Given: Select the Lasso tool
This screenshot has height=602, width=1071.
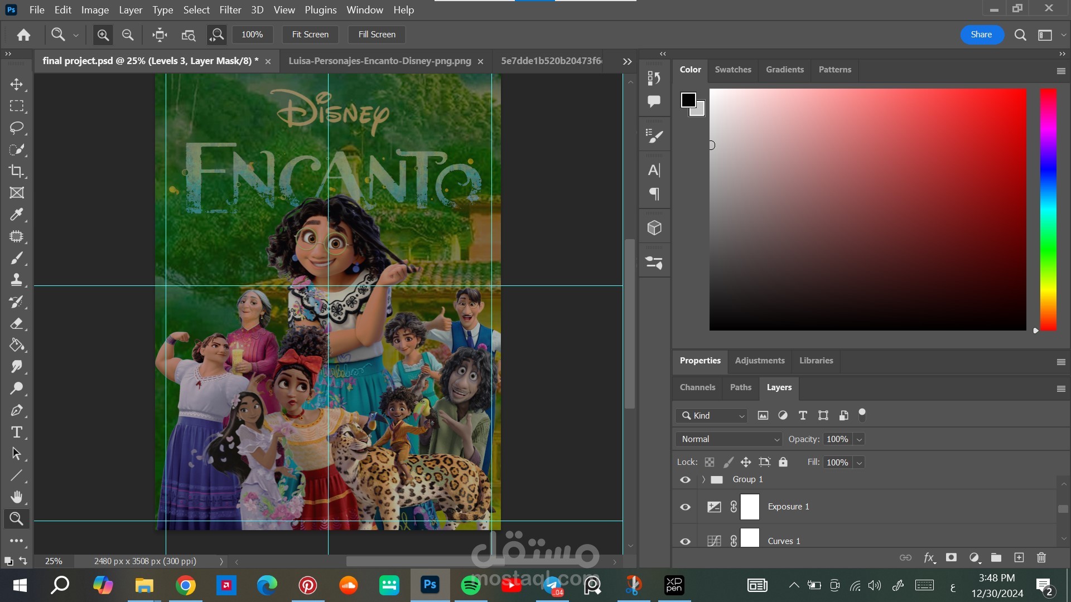Looking at the screenshot, I should click(16, 128).
